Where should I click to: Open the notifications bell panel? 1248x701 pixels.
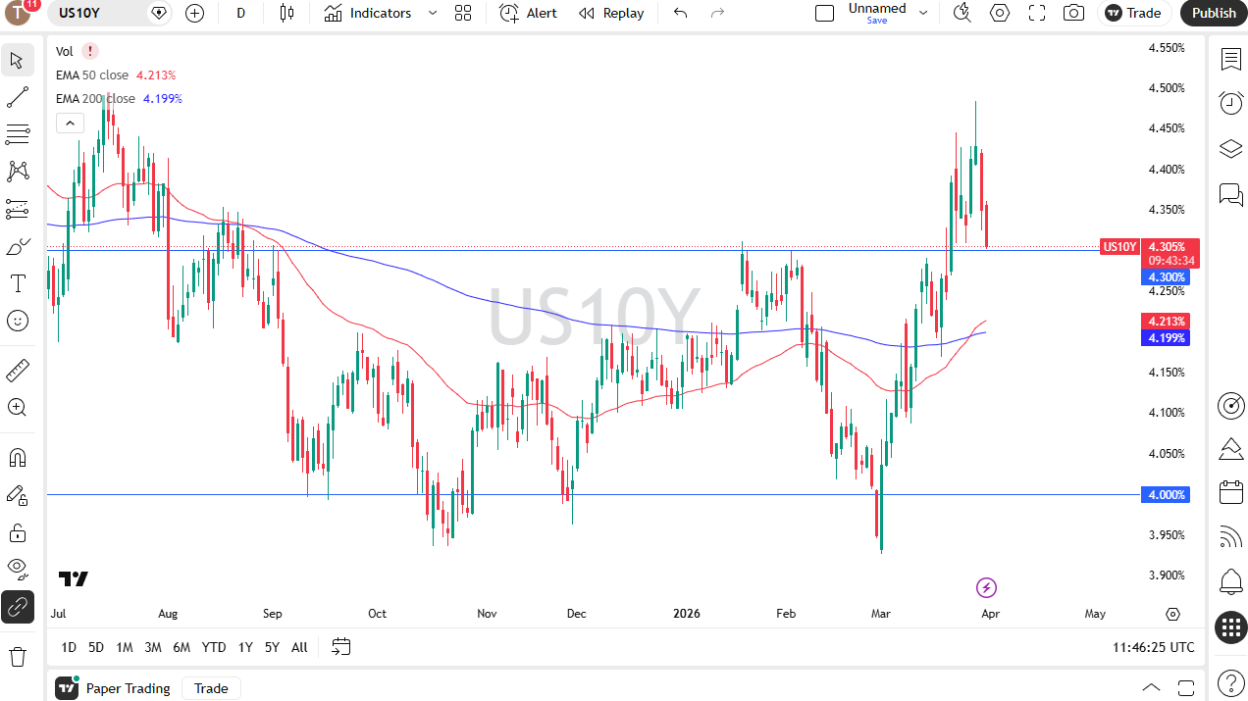pyautogui.click(x=1230, y=581)
